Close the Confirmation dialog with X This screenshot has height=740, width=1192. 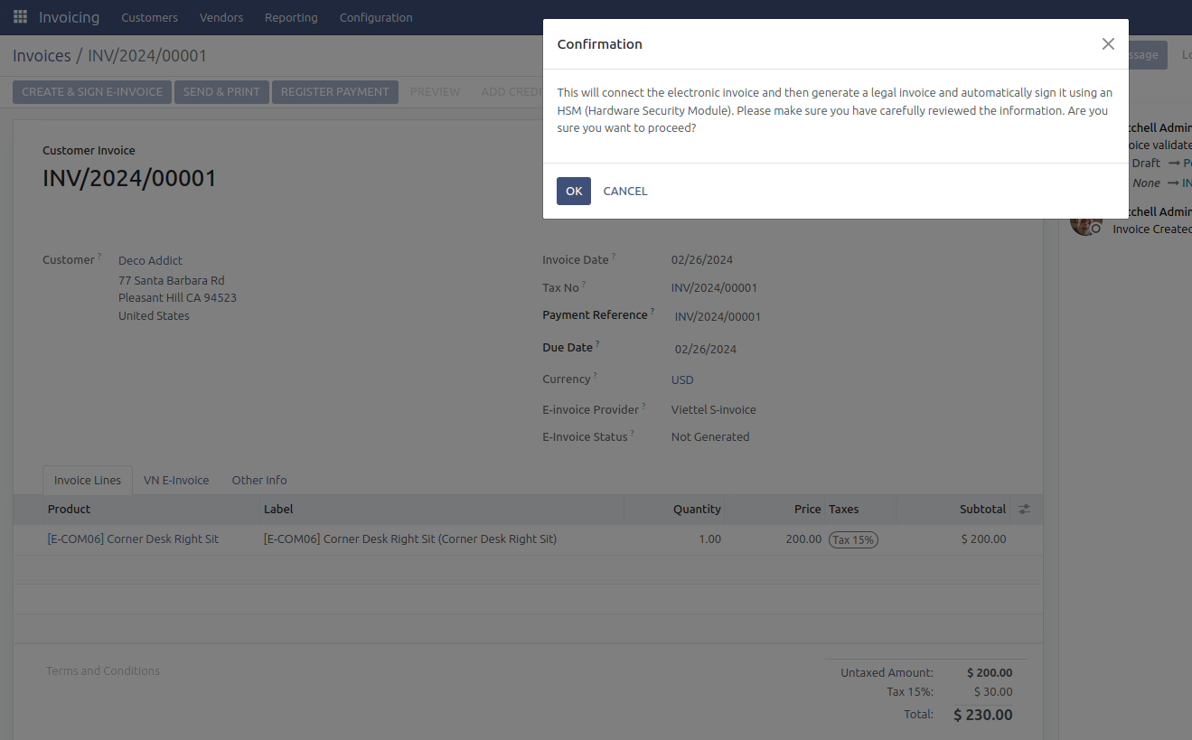[x=1107, y=44]
